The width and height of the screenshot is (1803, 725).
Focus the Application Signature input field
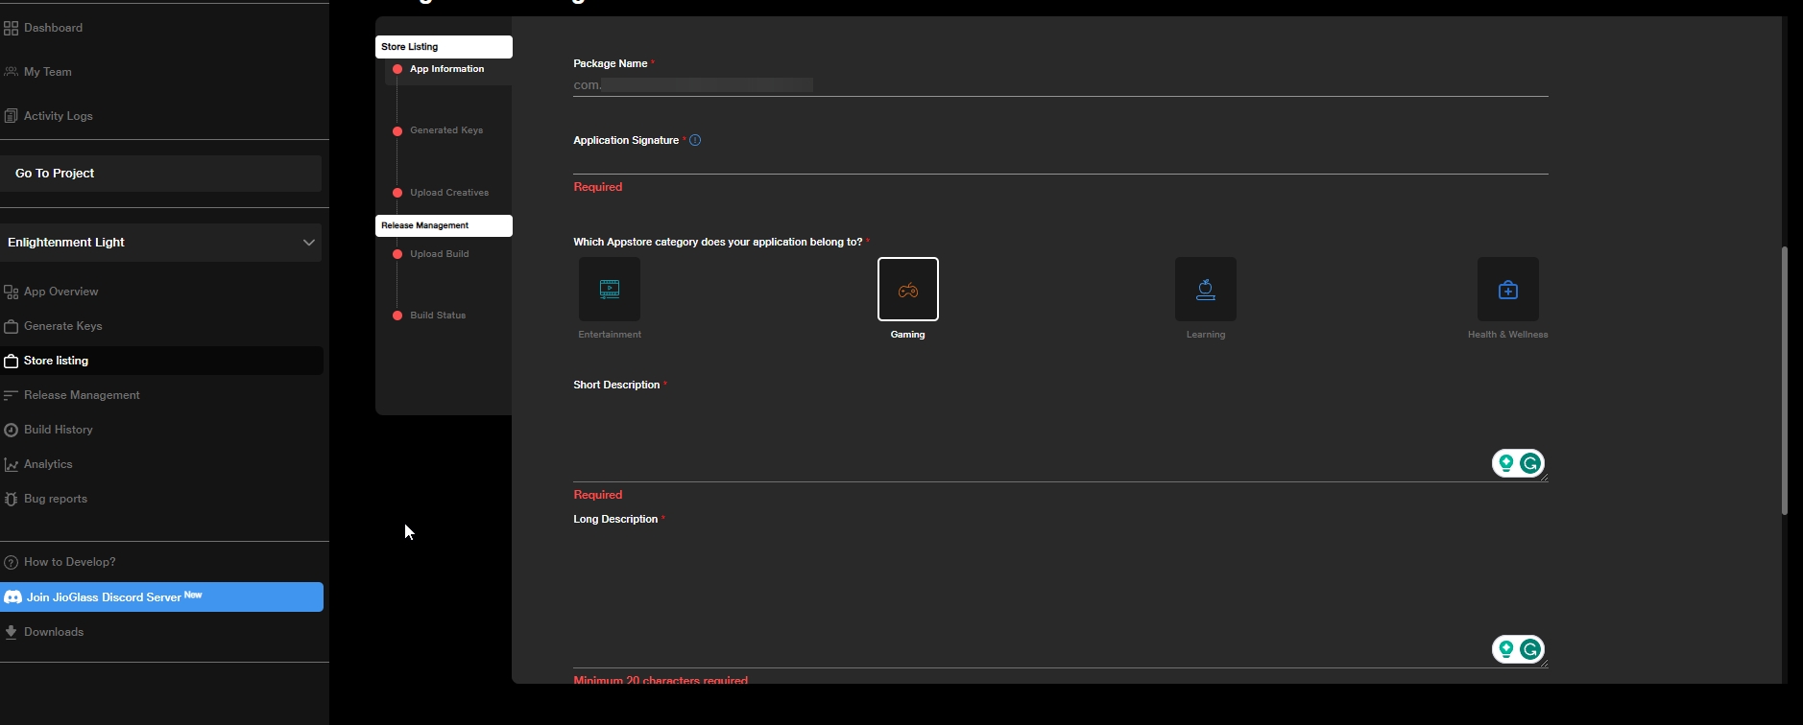[1060, 161]
